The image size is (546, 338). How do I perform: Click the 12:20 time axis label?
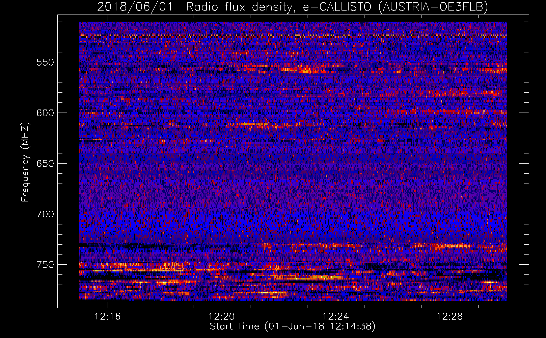click(222, 317)
